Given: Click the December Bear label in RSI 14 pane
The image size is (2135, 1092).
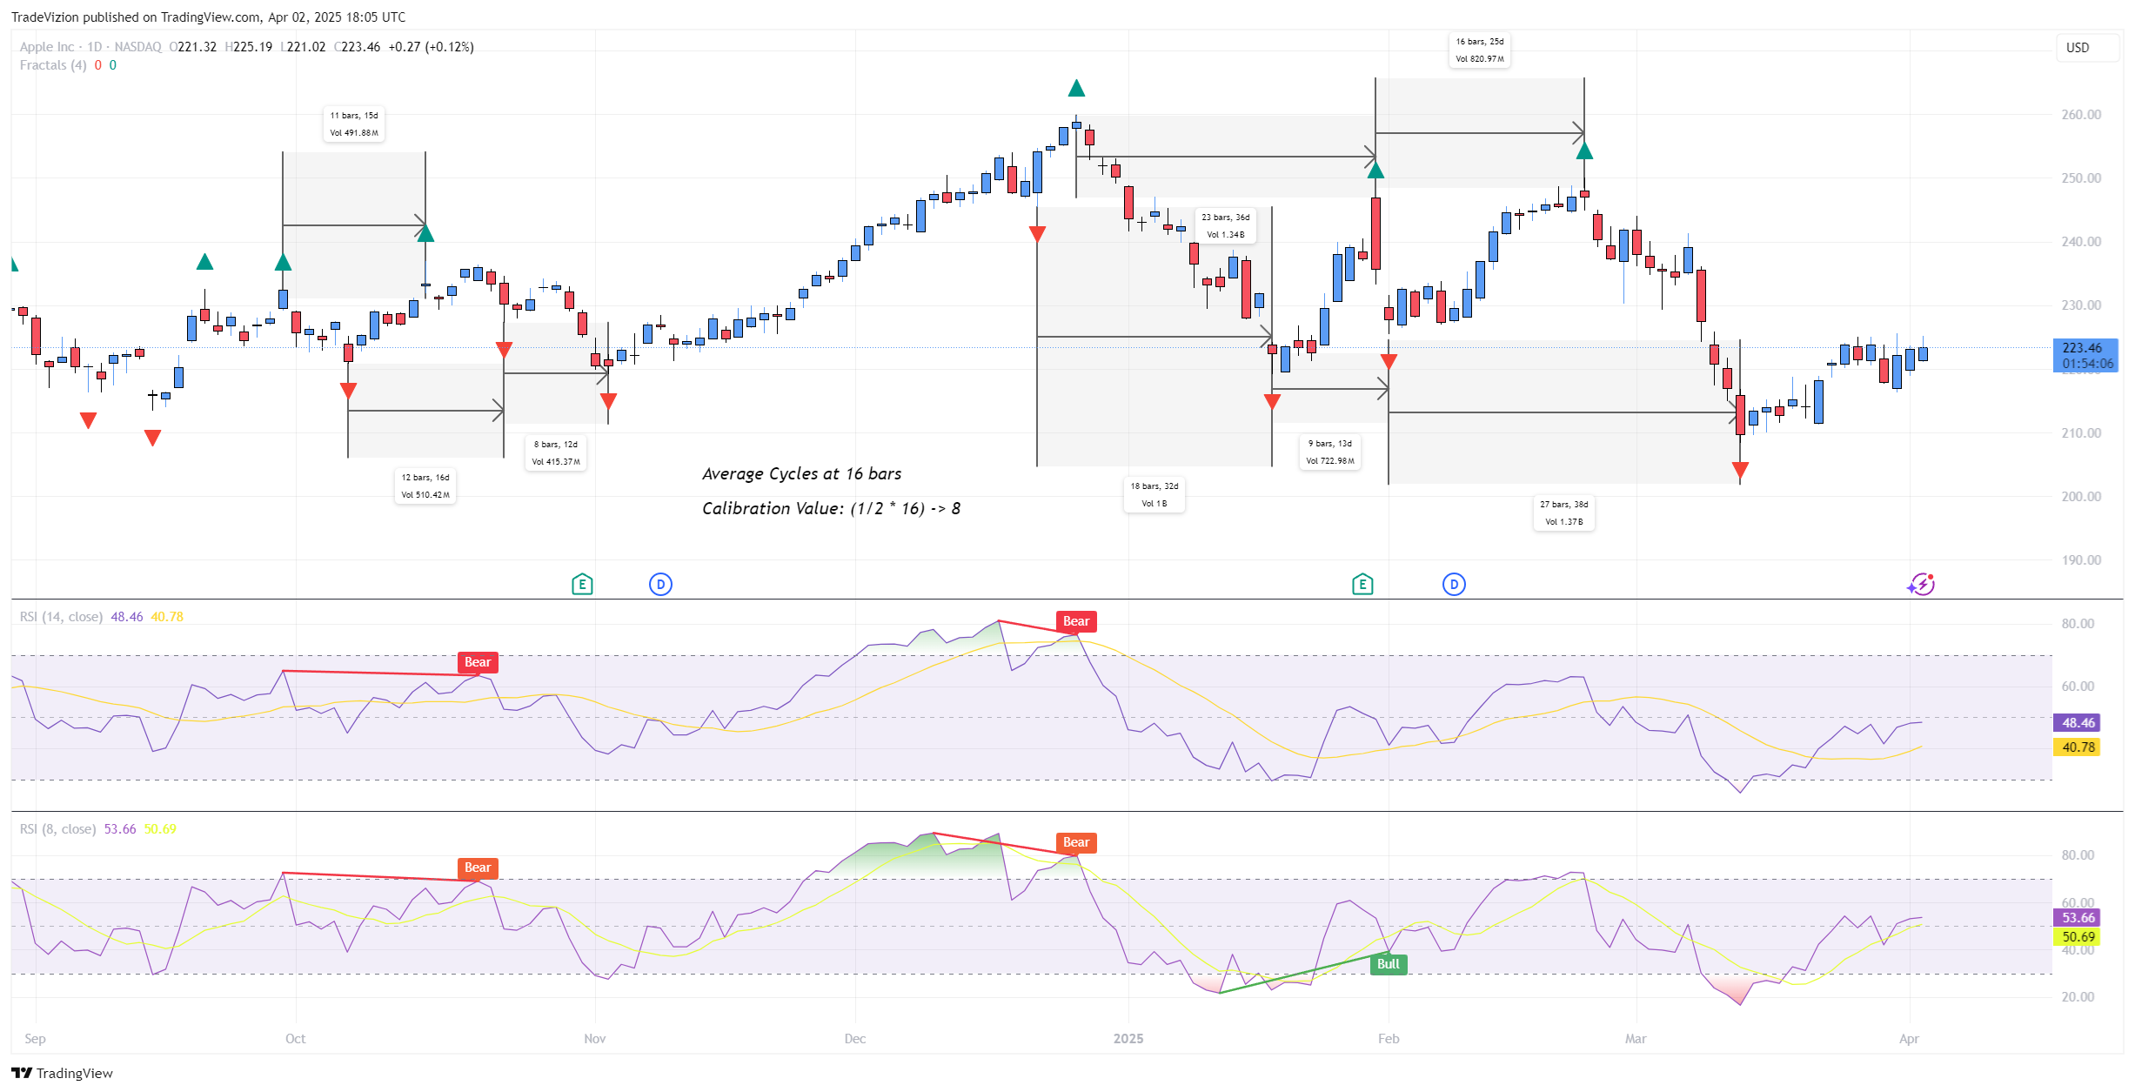Looking at the screenshot, I should [1076, 621].
